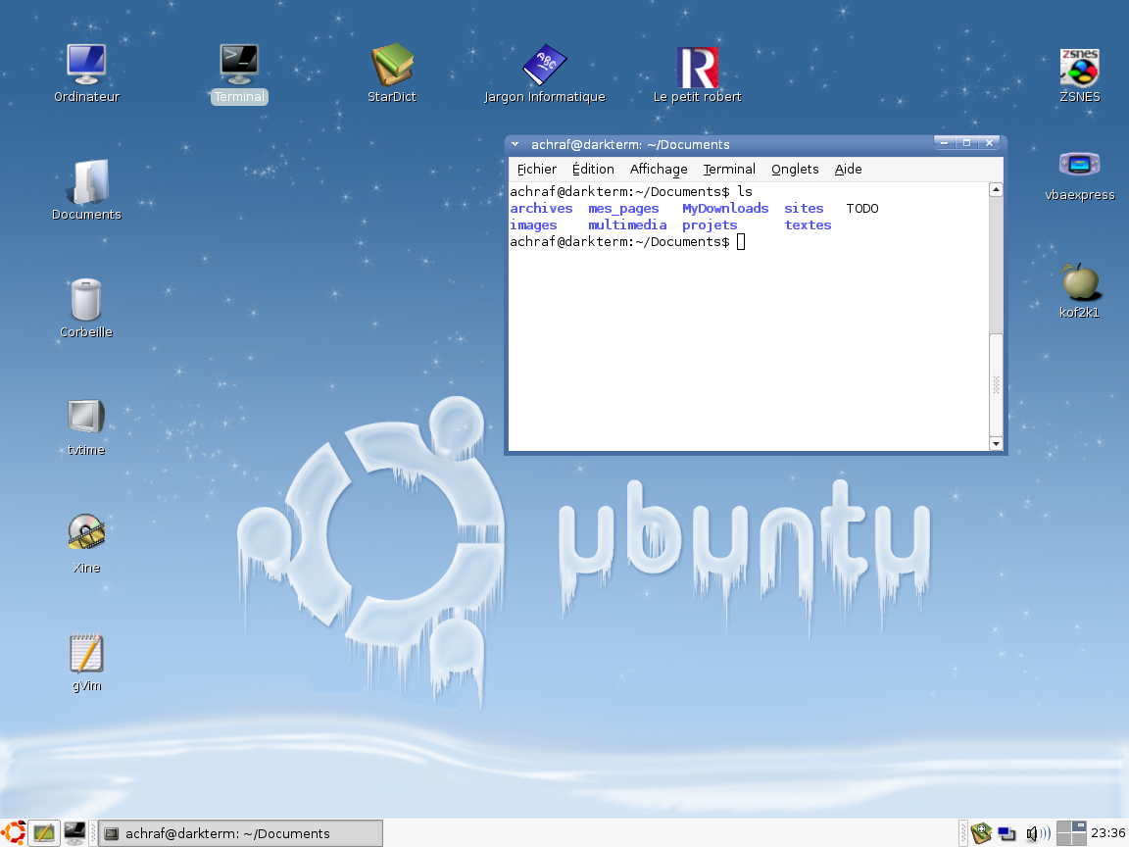Switch to the bottom-right workspace in switcher
Screen dimensions: 1129x847
coord(1079,840)
